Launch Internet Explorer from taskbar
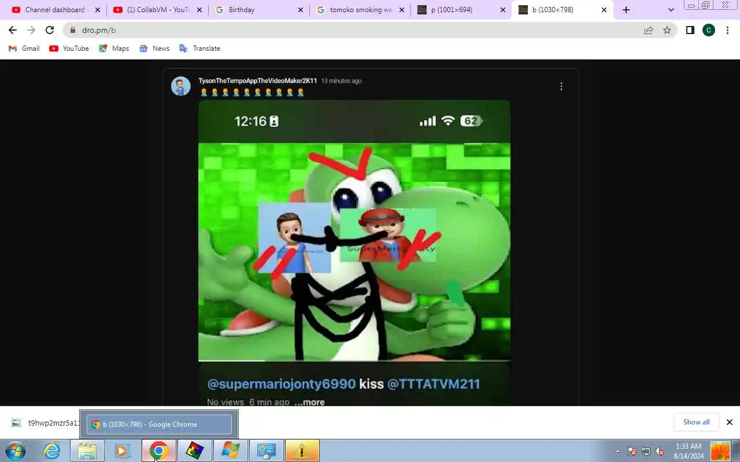 51,450
